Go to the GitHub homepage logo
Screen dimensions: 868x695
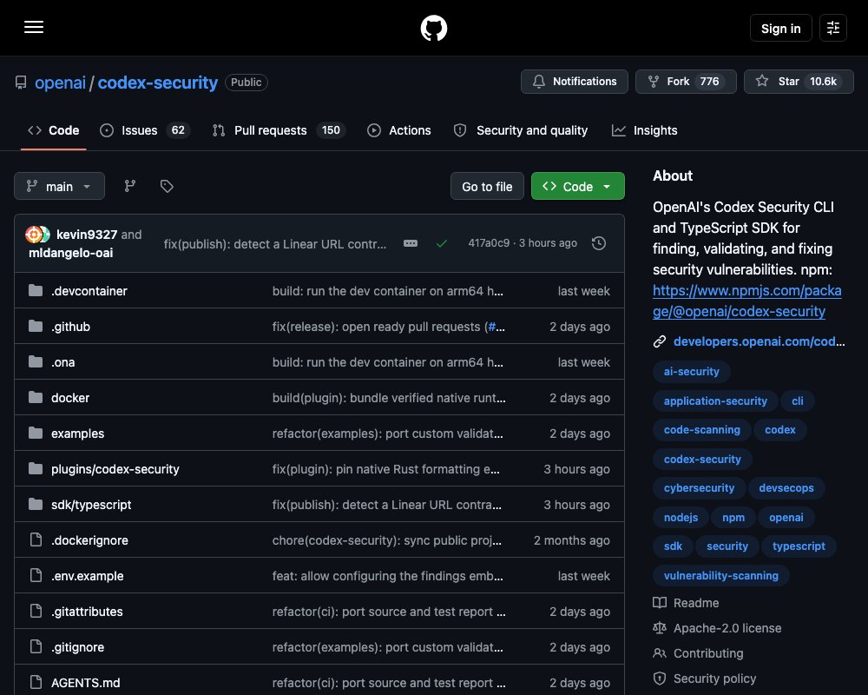tap(433, 28)
